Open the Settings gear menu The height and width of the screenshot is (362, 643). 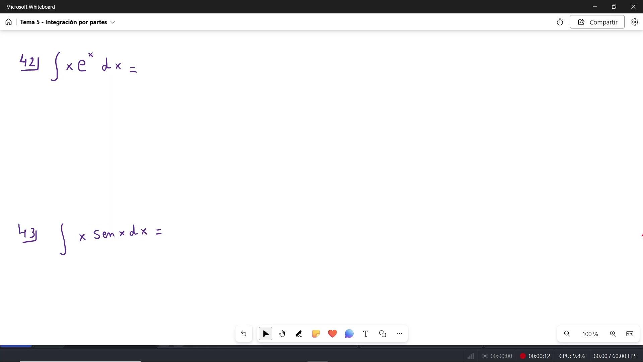(635, 22)
